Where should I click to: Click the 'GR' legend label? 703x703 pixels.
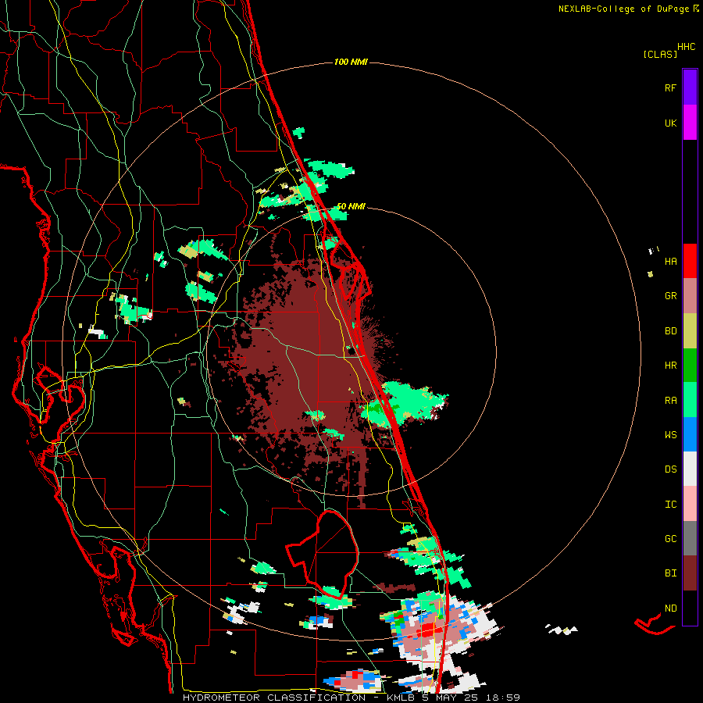point(671,296)
